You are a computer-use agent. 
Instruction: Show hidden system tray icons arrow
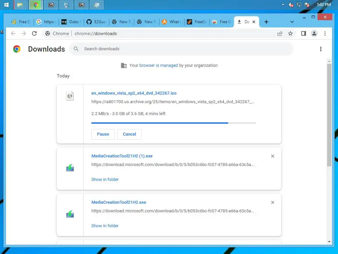coord(283,5)
